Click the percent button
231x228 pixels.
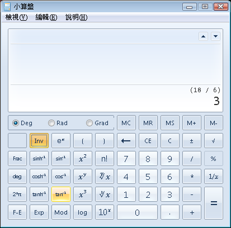click(x=214, y=159)
